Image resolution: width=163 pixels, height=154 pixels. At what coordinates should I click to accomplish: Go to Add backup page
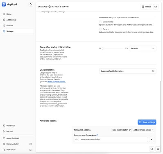(x=11, y=20)
